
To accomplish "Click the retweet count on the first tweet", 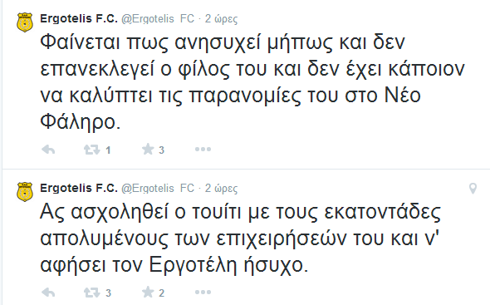I will coord(108,150).
